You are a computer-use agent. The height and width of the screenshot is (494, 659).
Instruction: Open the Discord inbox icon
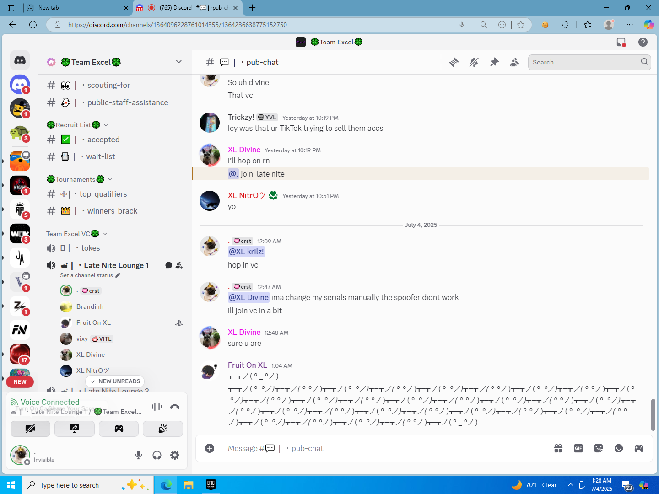621,42
